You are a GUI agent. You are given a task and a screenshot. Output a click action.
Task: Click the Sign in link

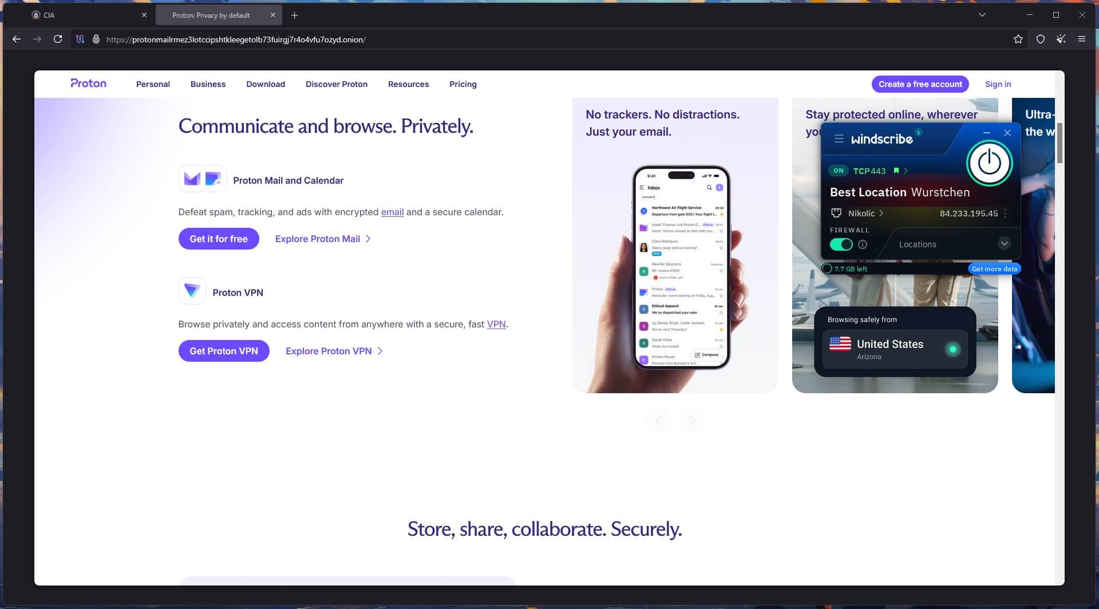tap(998, 84)
